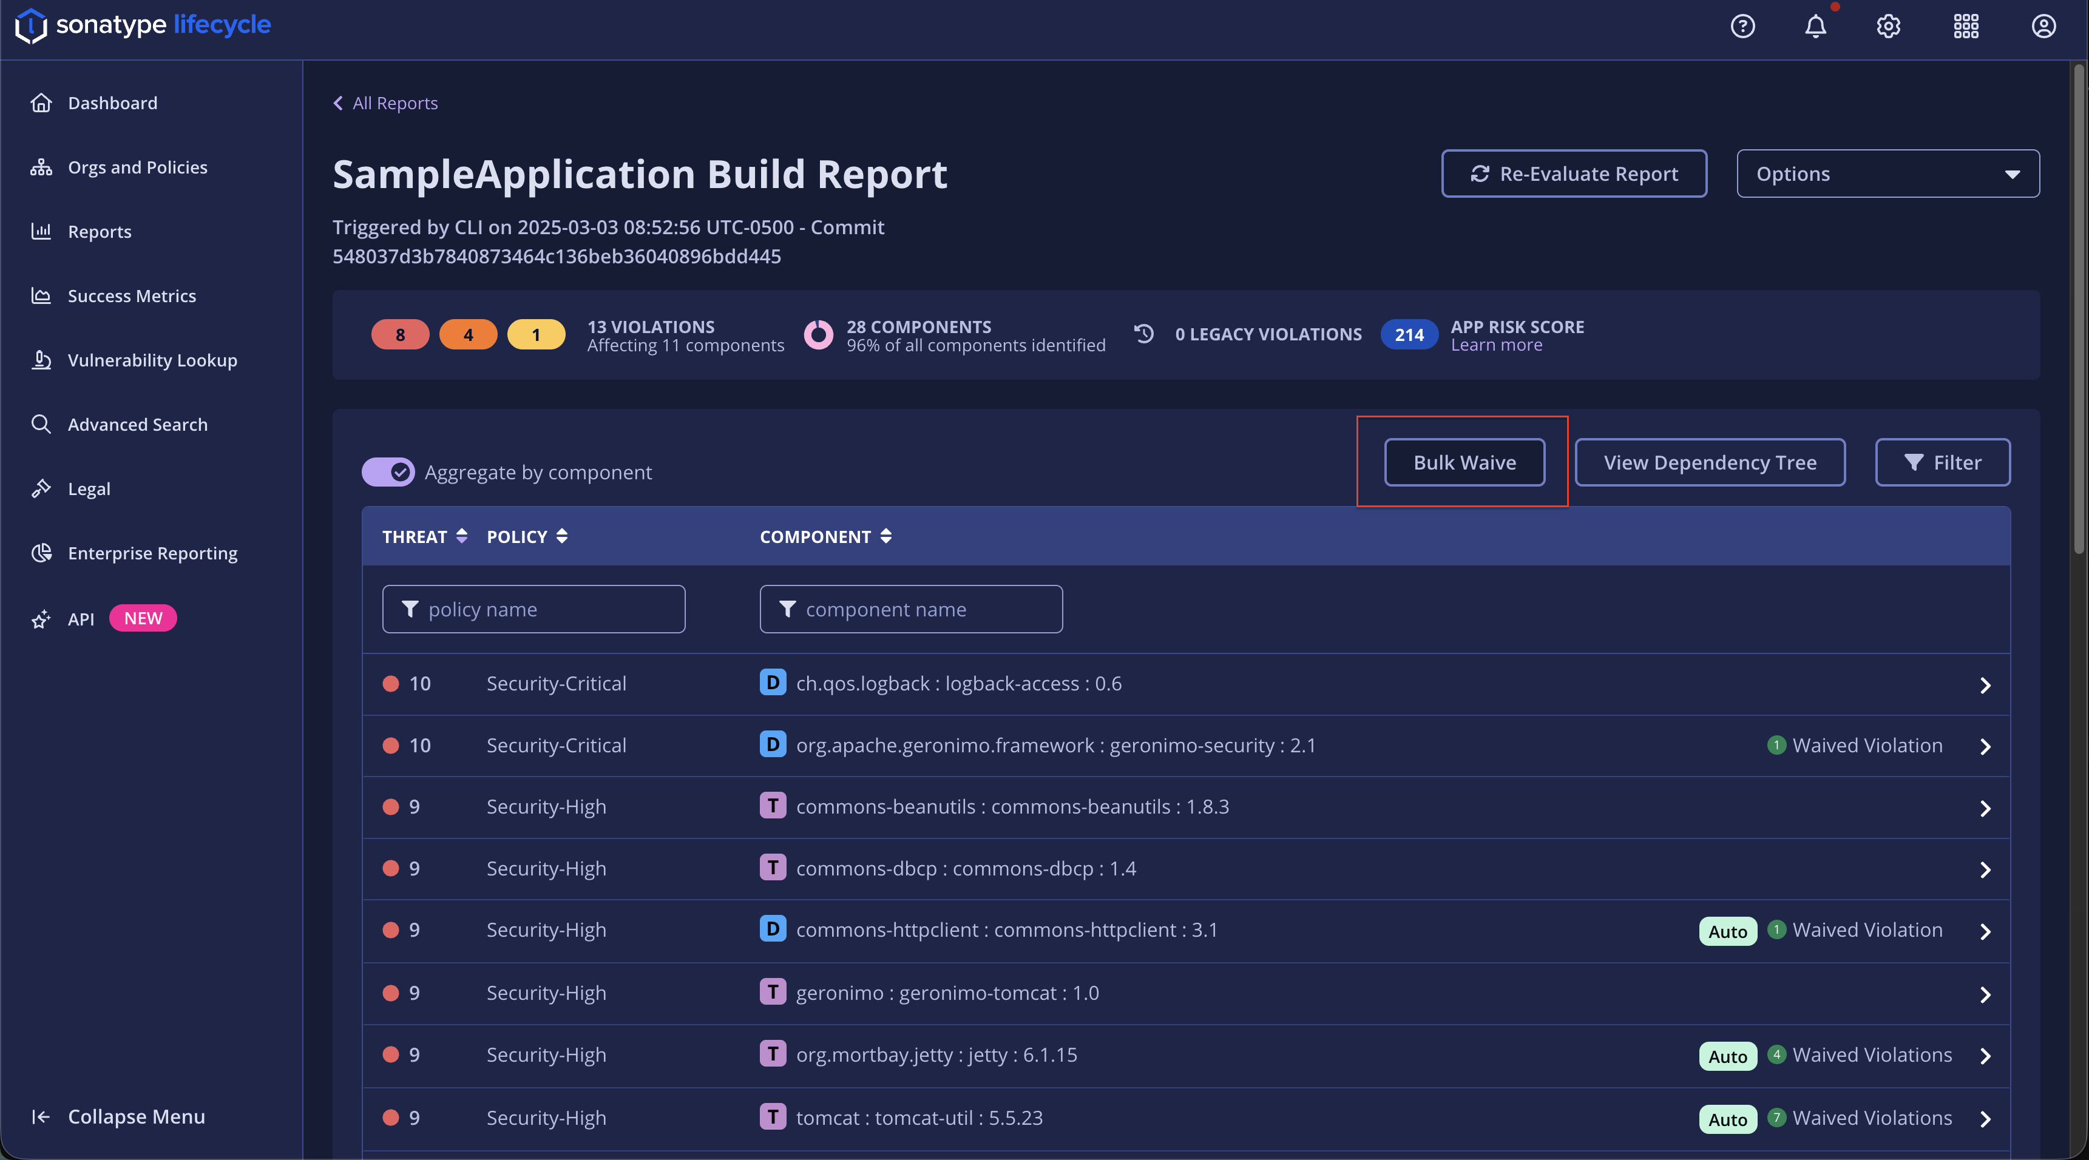2089x1160 pixels.
Task: Go to Vulnerability Lookup in sidebar
Action: [152, 360]
